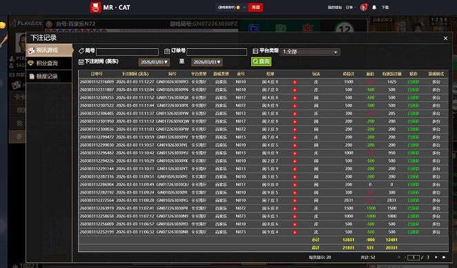This screenshot has width=457, height=268.
Task: Click the green 查询 search button
Action: coord(261,61)
